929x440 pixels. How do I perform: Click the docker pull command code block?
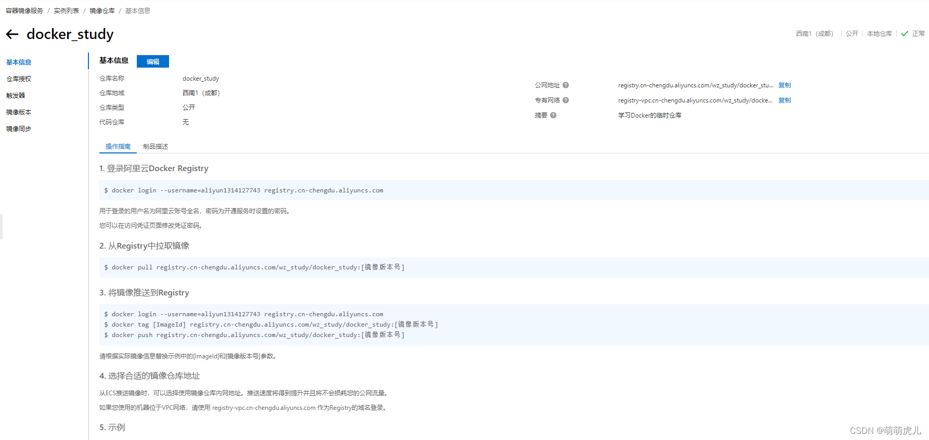click(x=514, y=267)
